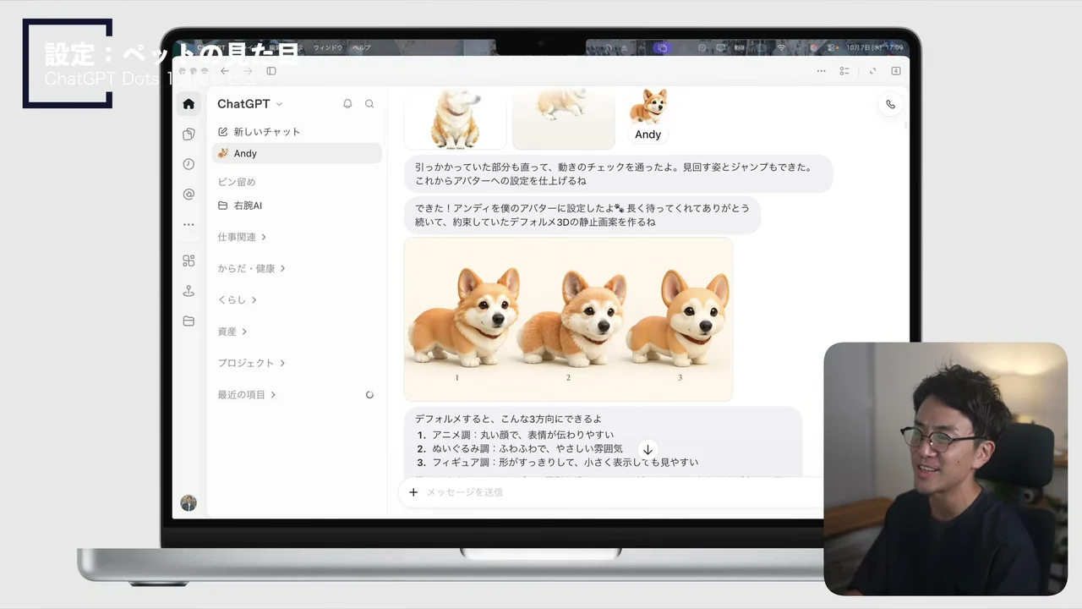Start a voice call with the phone icon

890,105
